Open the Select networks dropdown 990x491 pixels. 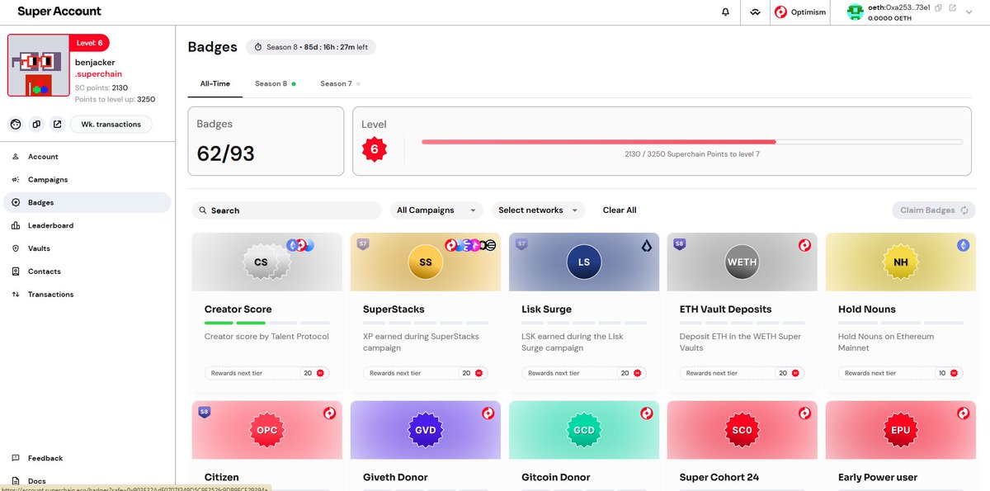tap(538, 210)
